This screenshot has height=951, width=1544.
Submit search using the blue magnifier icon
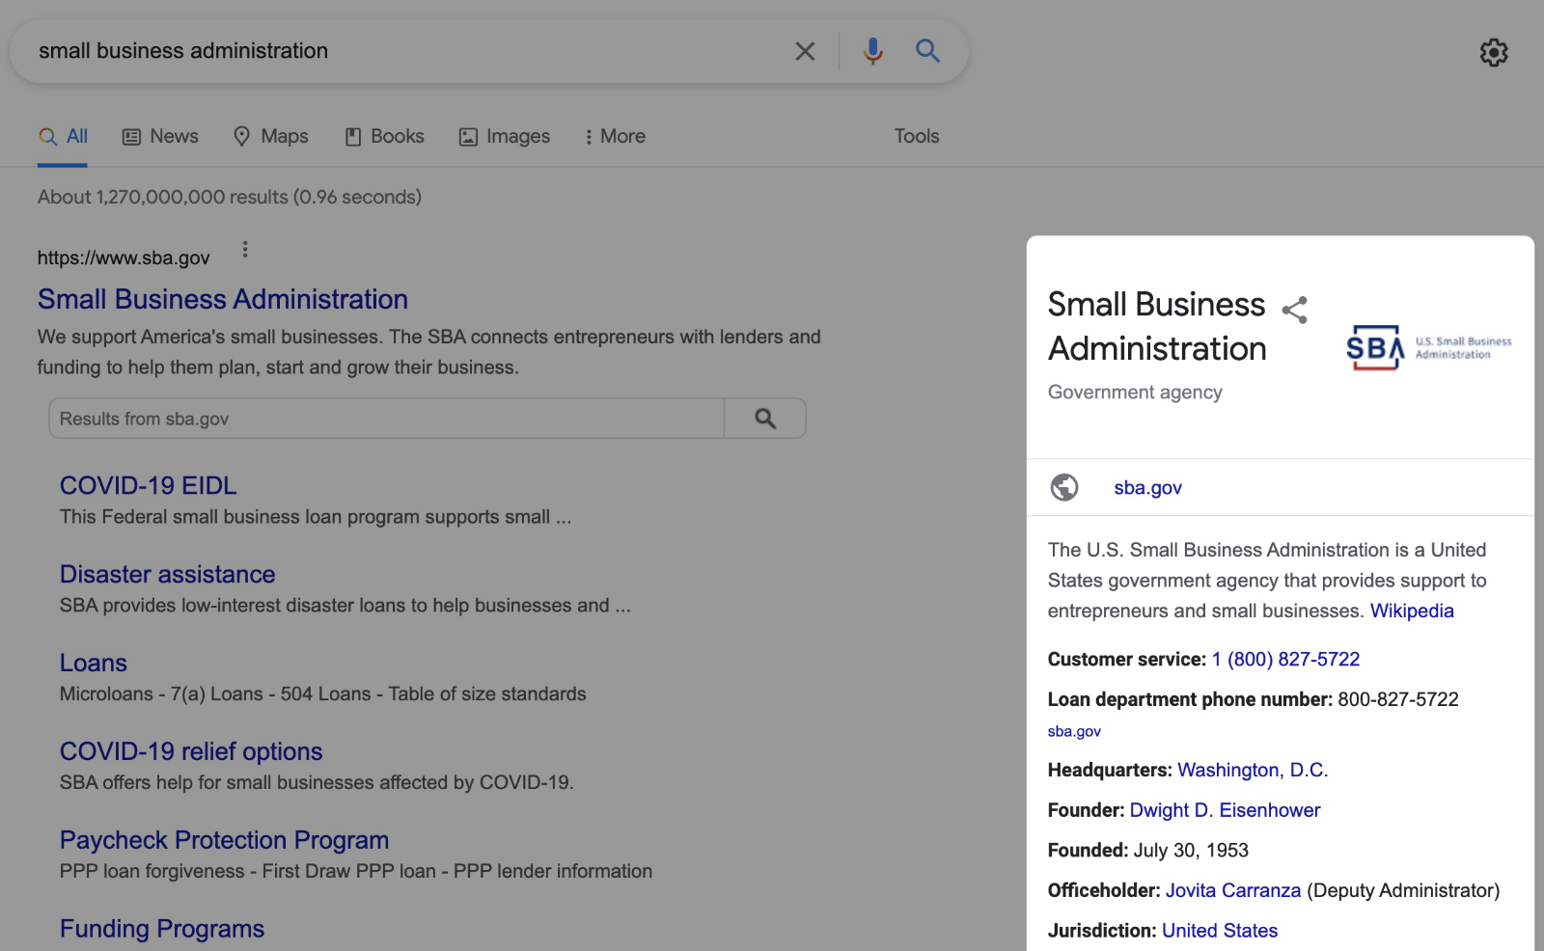point(927,50)
